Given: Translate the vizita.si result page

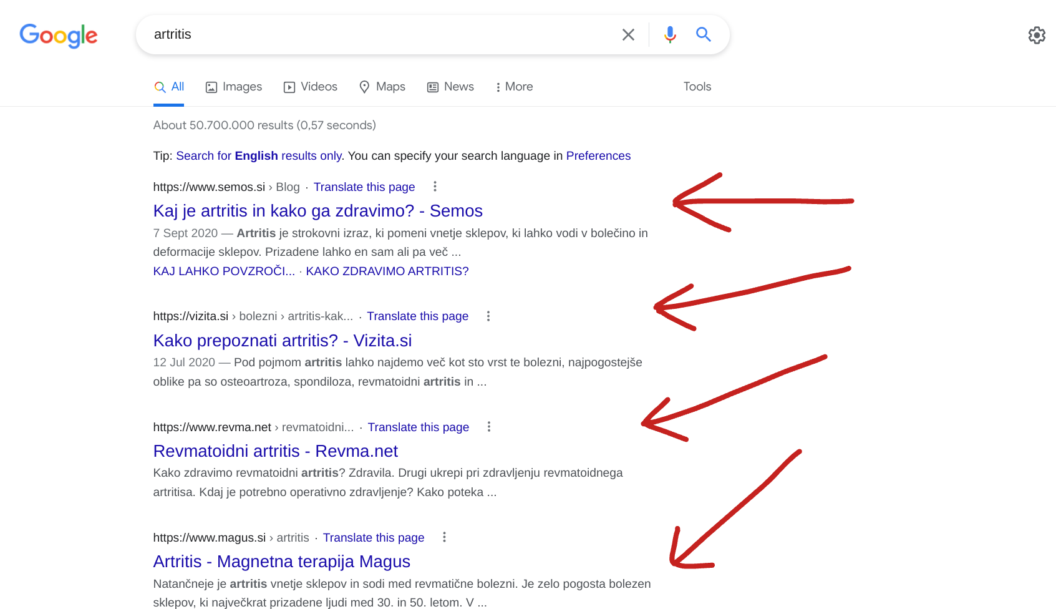Looking at the screenshot, I should pos(417,316).
